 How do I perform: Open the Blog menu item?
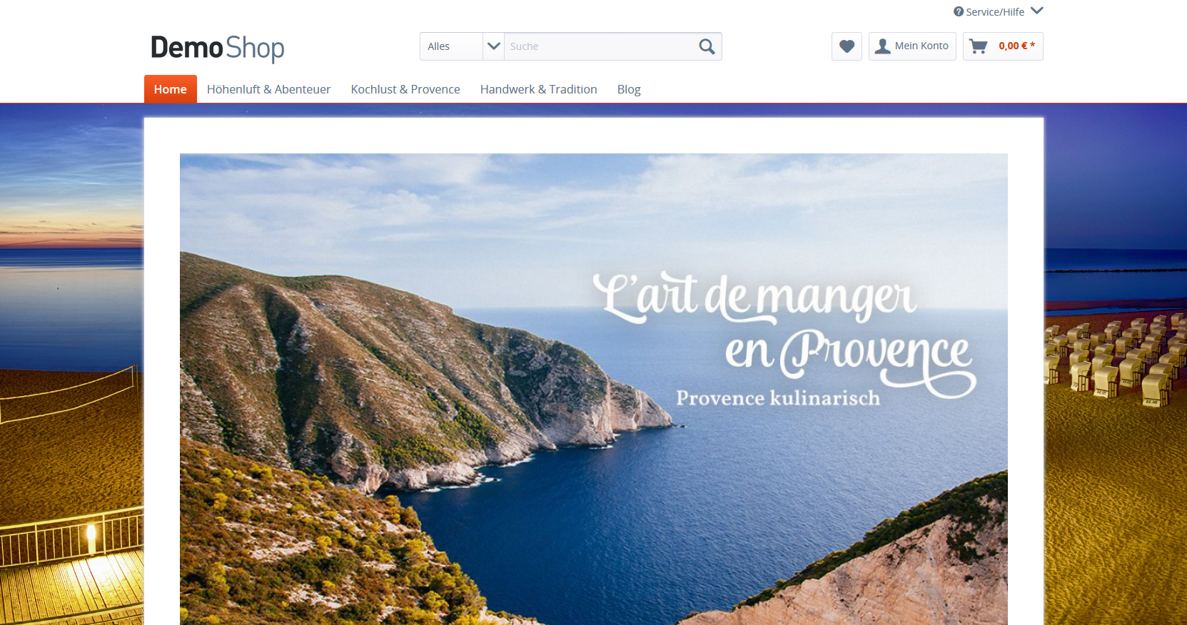[x=629, y=89]
